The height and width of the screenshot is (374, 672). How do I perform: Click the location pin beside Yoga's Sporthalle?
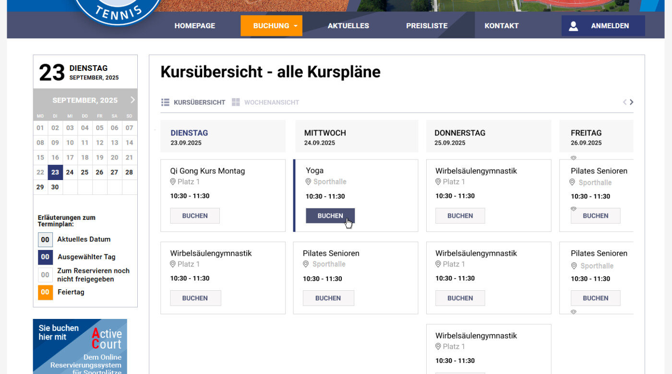tap(307, 182)
